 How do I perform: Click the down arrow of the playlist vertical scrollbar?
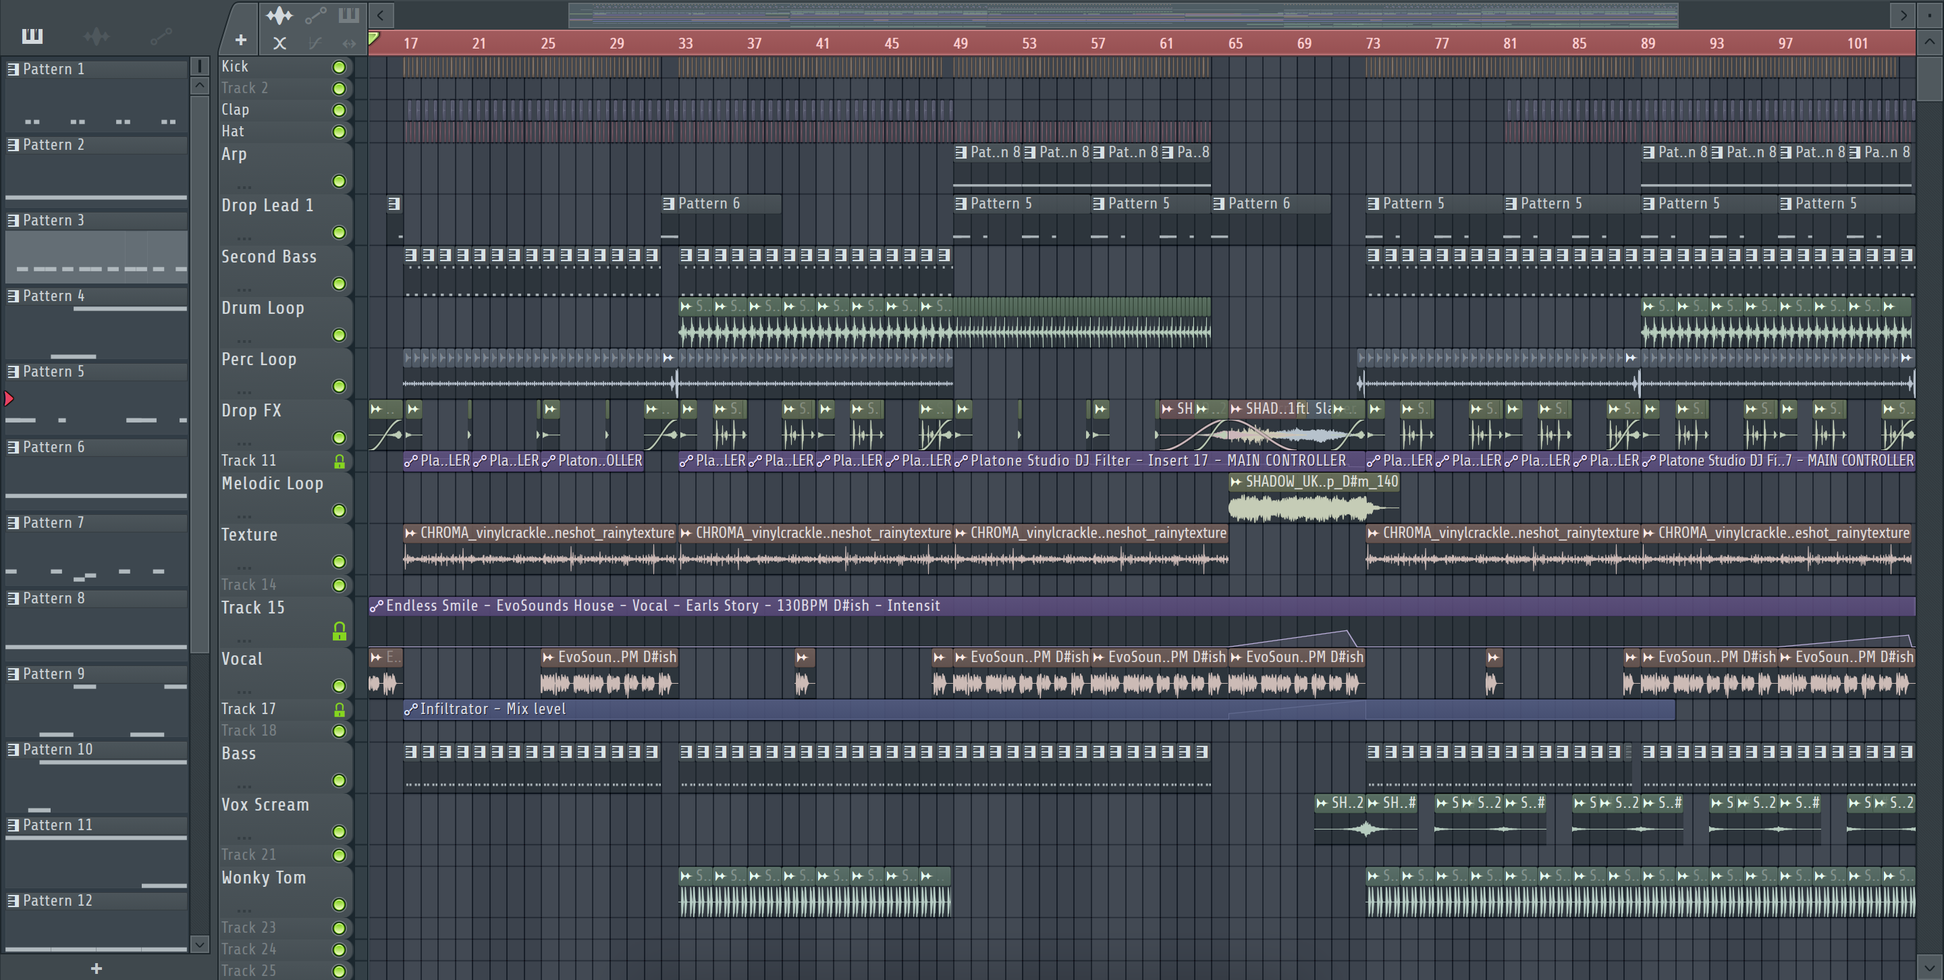click(x=1930, y=967)
